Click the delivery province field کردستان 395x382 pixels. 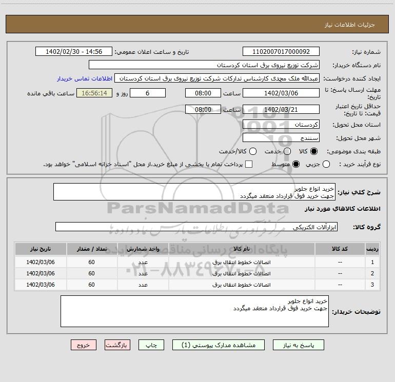tap(281, 125)
